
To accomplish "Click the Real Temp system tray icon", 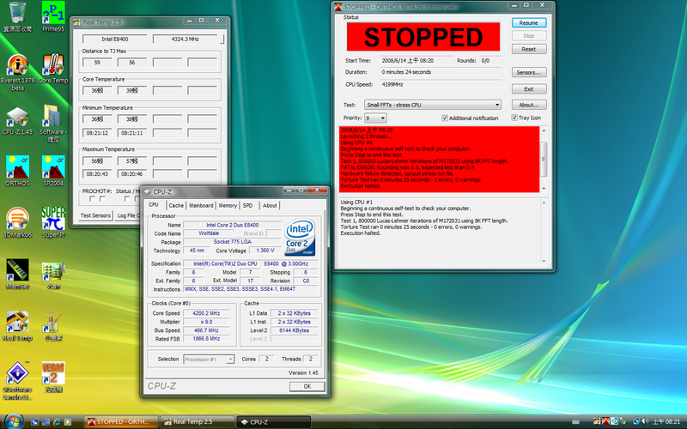I will (597, 421).
